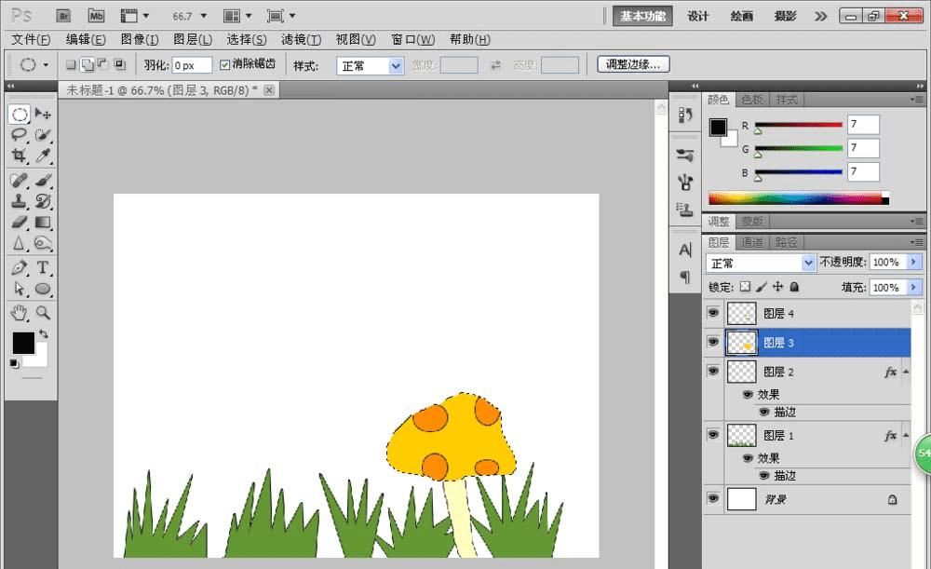Pick the Crop tool
This screenshot has width=931, height=569.
click(x=19, y=156)
